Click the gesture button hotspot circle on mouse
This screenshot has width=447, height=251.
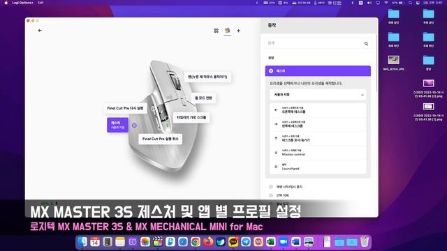click(x=134, y=125)
